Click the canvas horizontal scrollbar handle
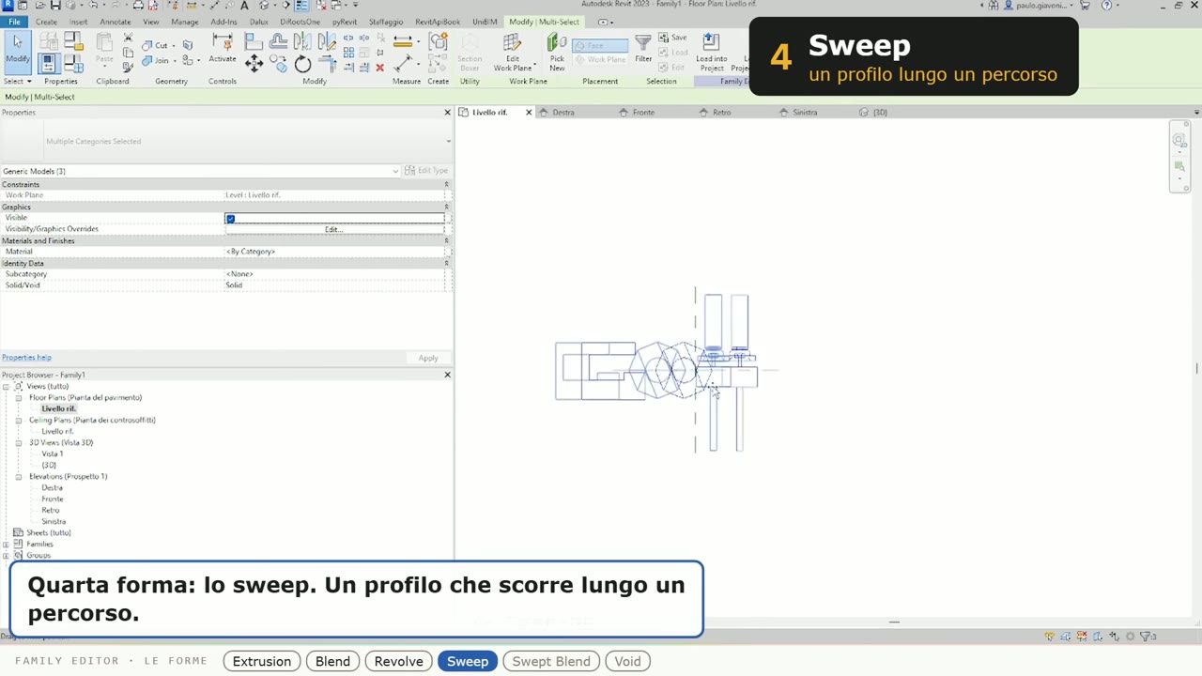 894,622
